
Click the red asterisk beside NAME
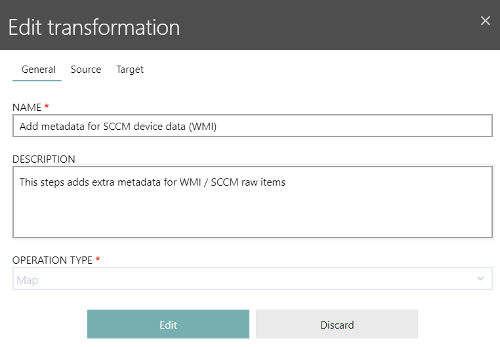pyautogui.click(x=47, y=106)
